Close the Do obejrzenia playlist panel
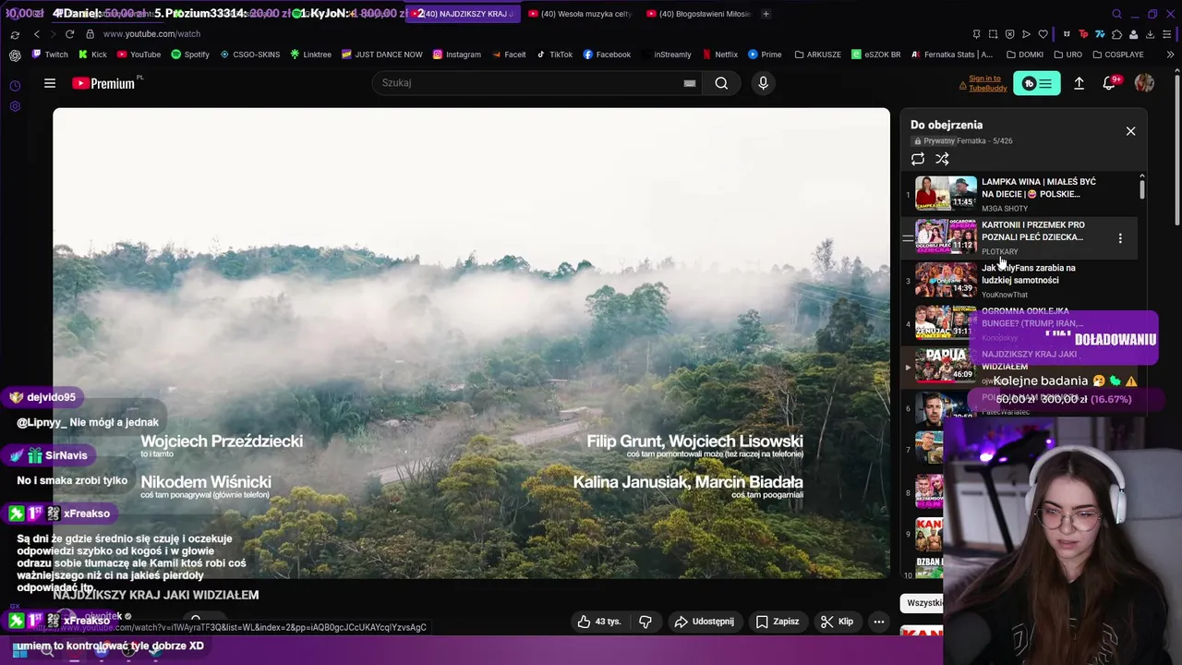This screenshot has width=1182, height=665. [x=1130, y=131]
